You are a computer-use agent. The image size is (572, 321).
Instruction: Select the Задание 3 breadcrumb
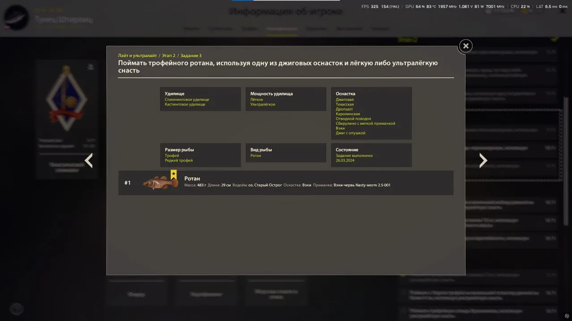click(191, 56)
